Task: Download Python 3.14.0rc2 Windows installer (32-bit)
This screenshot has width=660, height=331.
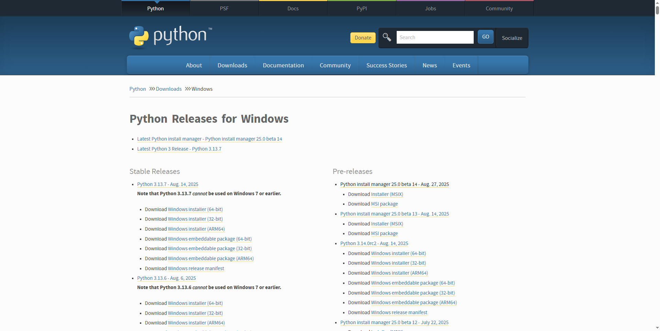Action: (398, 263)
